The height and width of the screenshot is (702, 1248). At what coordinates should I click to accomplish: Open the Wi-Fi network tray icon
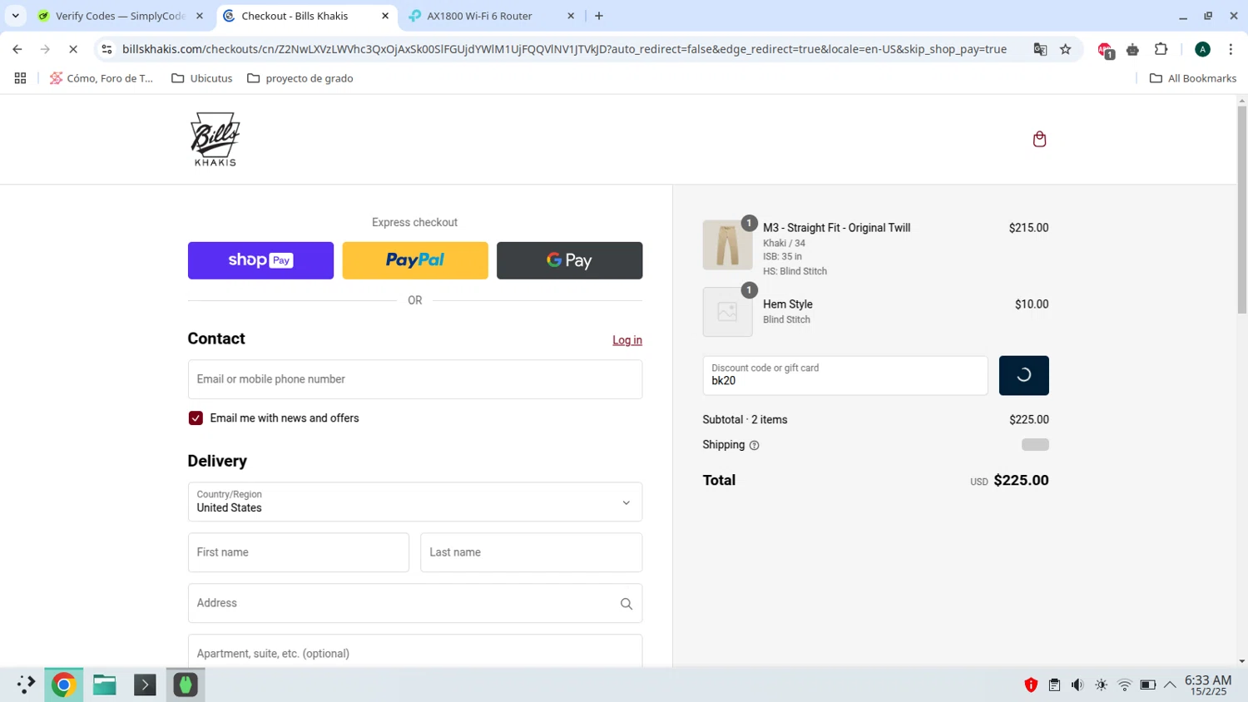pos(1124,685)
